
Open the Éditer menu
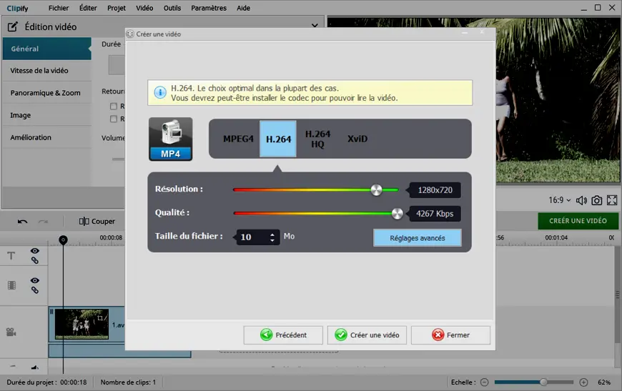click(88, 8)
